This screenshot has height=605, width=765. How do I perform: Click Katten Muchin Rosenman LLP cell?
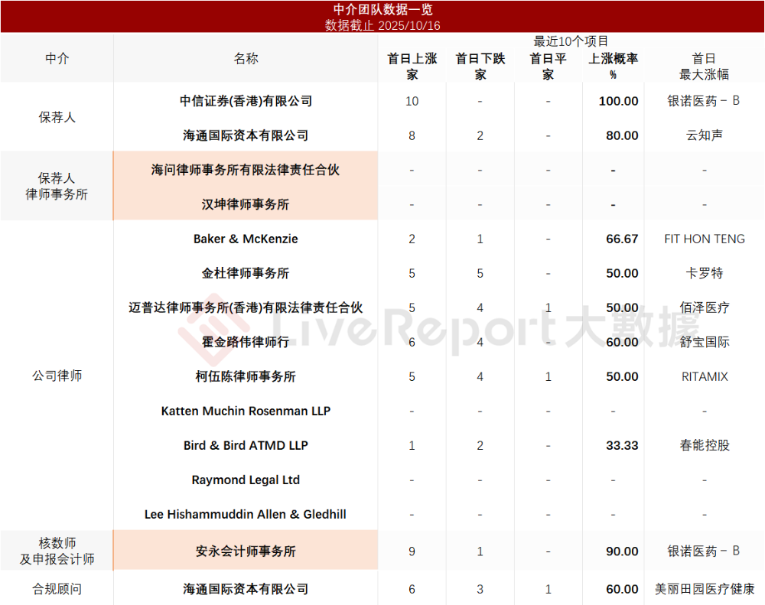(x=246, y=411)
